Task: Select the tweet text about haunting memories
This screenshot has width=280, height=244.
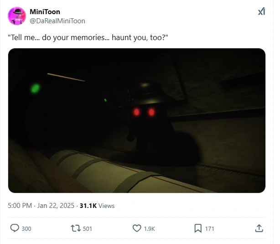Action: point(88,37)
